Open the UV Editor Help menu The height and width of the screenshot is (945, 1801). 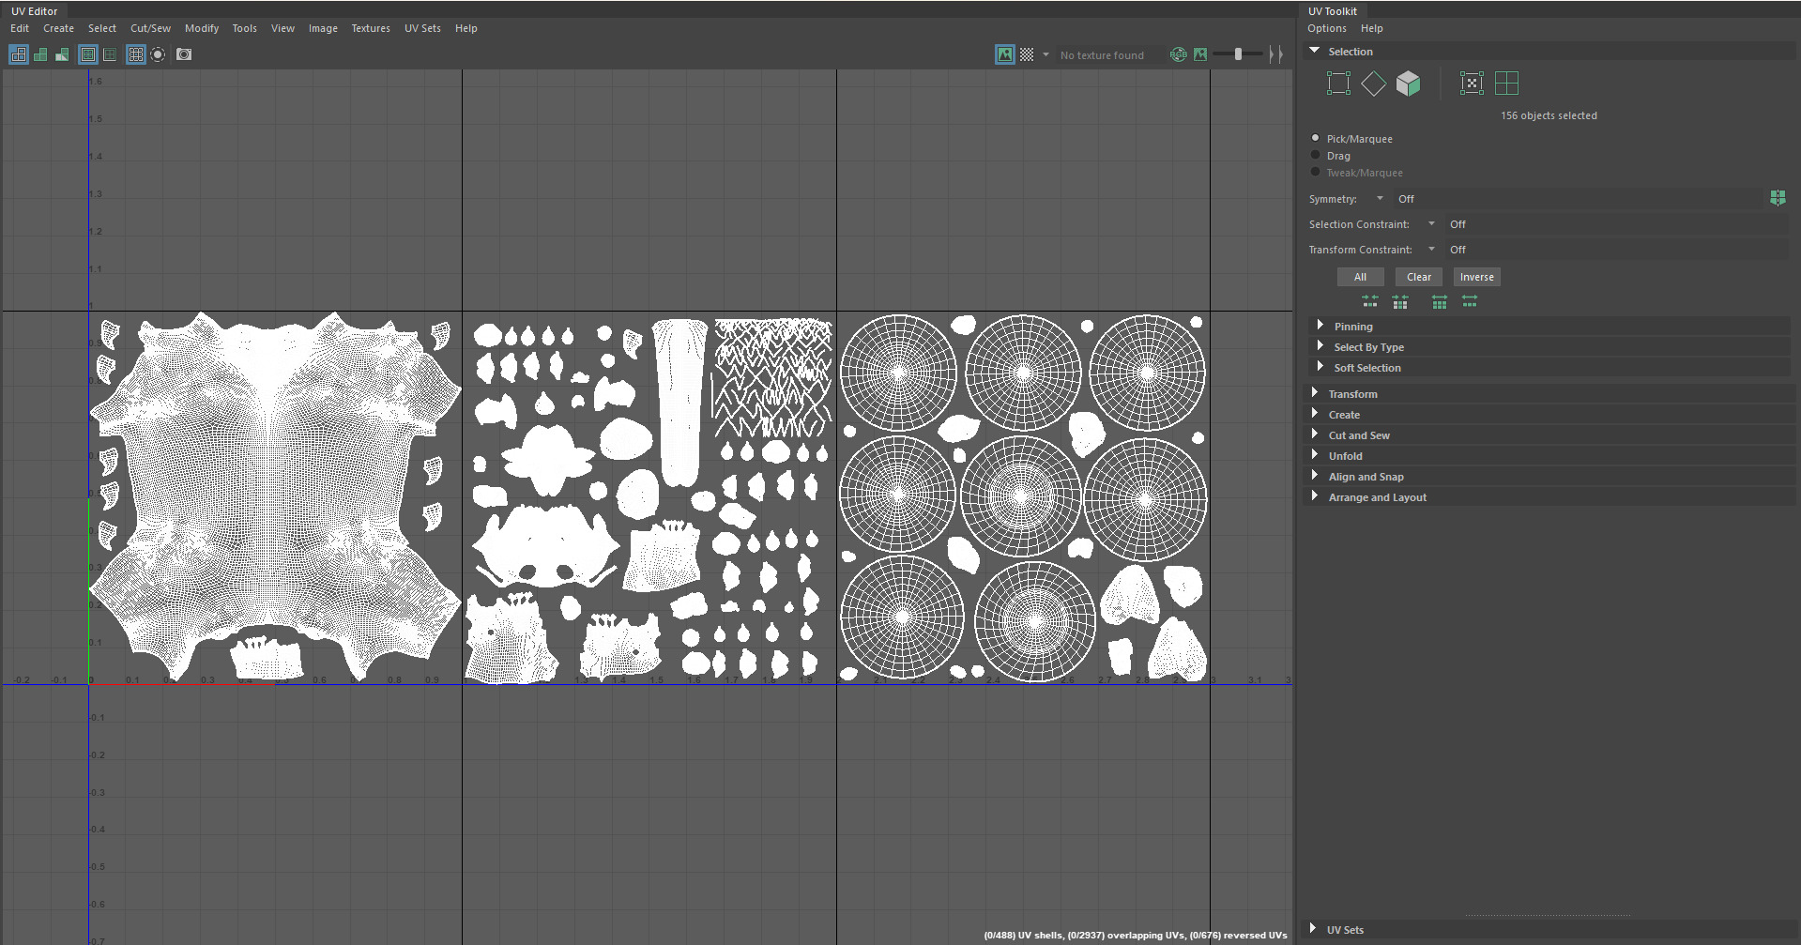click(466, 28)
